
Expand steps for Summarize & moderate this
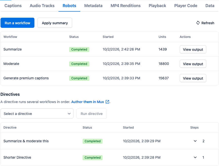(195, 141)
